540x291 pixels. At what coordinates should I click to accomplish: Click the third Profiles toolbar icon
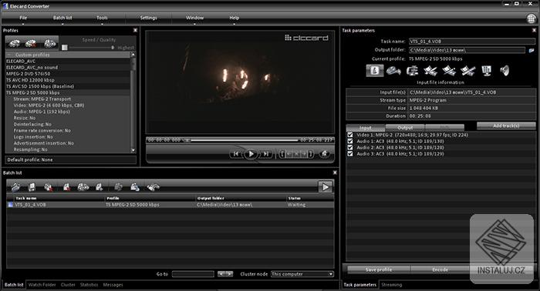[x=49, y=43]
